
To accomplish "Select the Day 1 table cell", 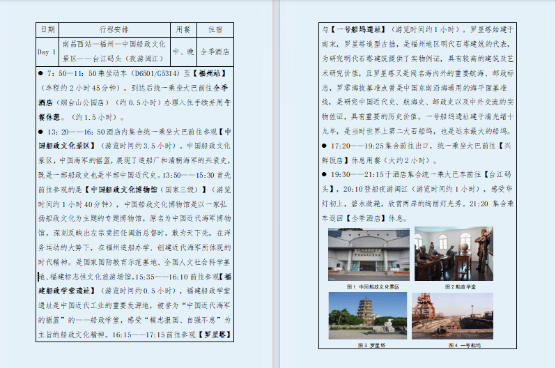I will tap(47, 51).
